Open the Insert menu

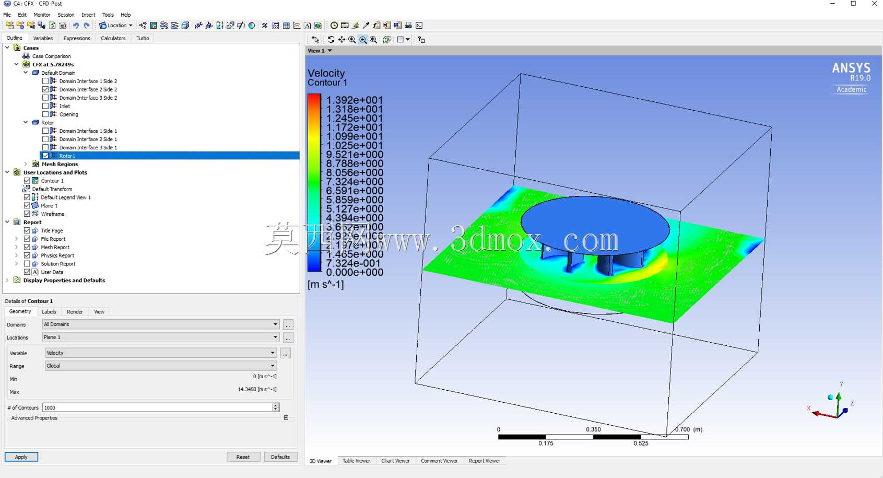(x=88, y=15)
